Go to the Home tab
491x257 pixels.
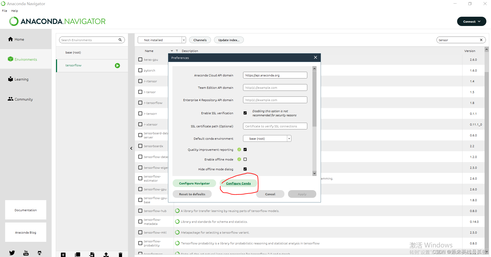coord(26,39)
